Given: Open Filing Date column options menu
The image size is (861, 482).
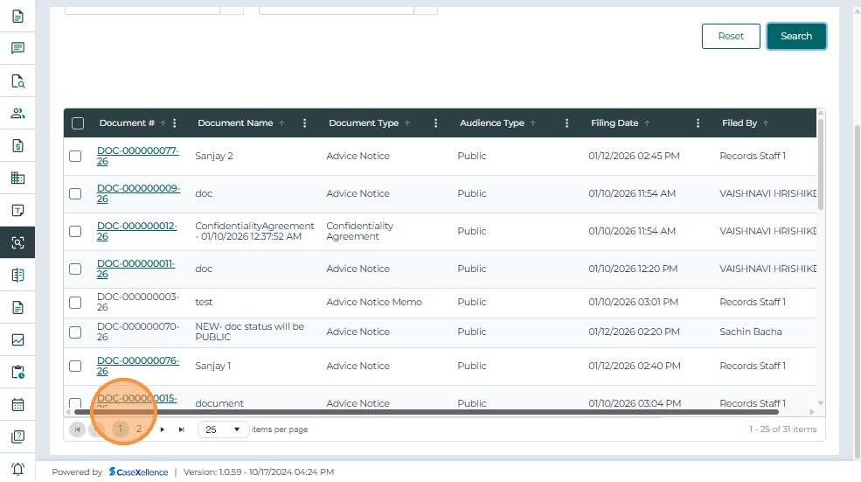Looking at the screenshot, I should (698, 123).
